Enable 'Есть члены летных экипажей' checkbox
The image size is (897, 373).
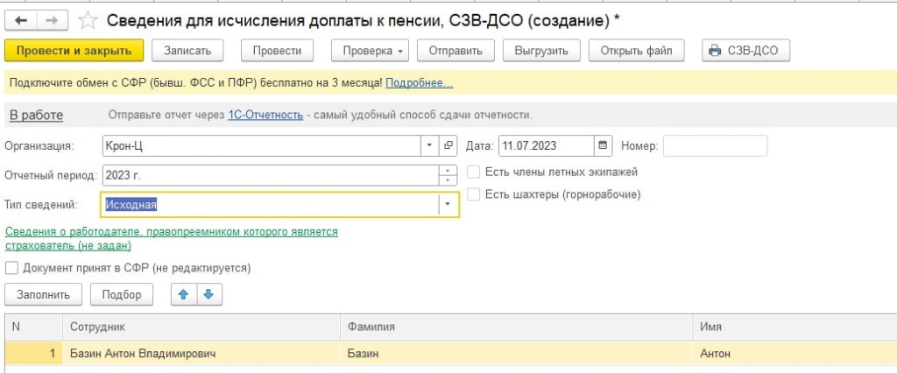coord(474,172)
